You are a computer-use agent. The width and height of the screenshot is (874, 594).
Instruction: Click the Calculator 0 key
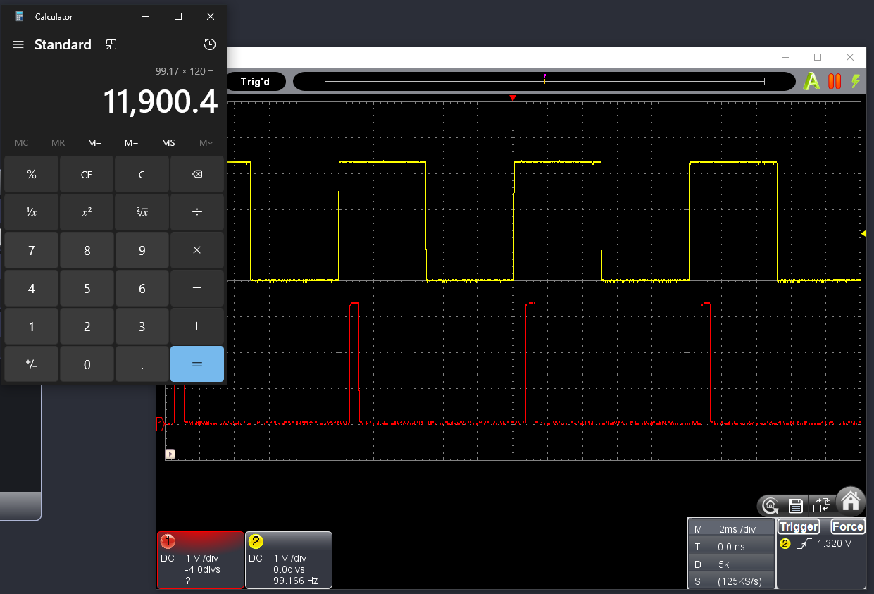coord(87,364)
